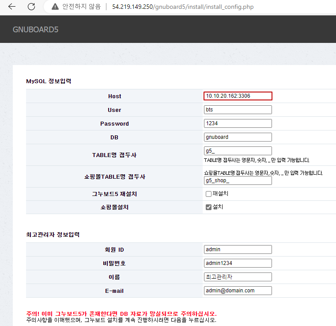The height and width of the screenshot is (326, 336).
Task: Edit the E-mail field admin@domain.com
Action: (x=238, y=291)
